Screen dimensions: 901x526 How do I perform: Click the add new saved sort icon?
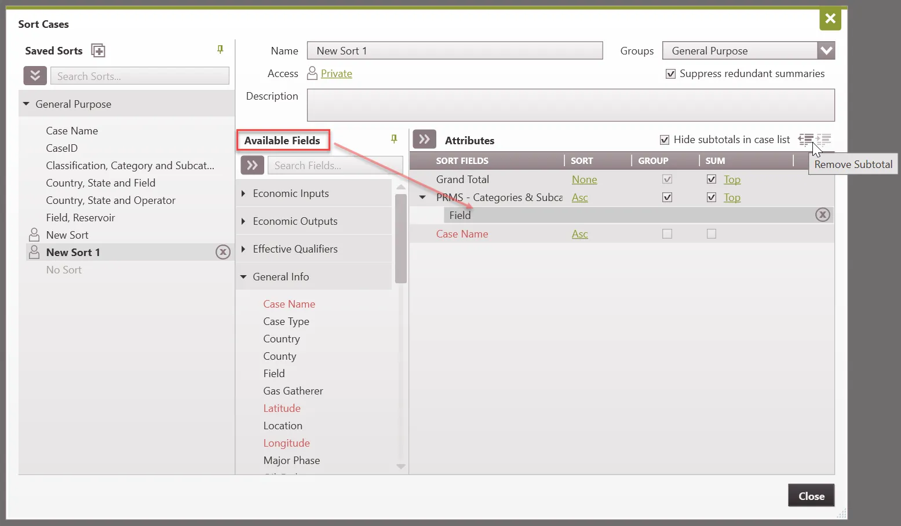click(99, 51)
